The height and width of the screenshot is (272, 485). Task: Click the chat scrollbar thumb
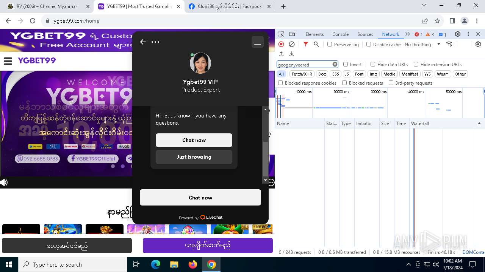[x=265, y=159]
